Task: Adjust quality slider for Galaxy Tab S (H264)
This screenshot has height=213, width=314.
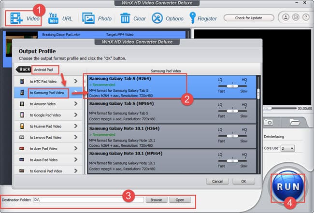Action: (x=232, y=86)
